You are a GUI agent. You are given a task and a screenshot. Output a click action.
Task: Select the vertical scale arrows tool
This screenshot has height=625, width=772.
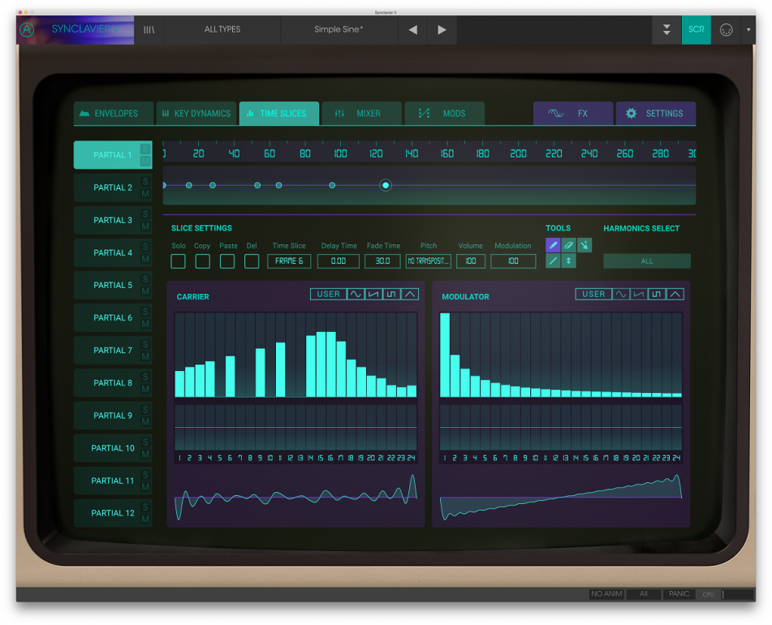point(567,261)
